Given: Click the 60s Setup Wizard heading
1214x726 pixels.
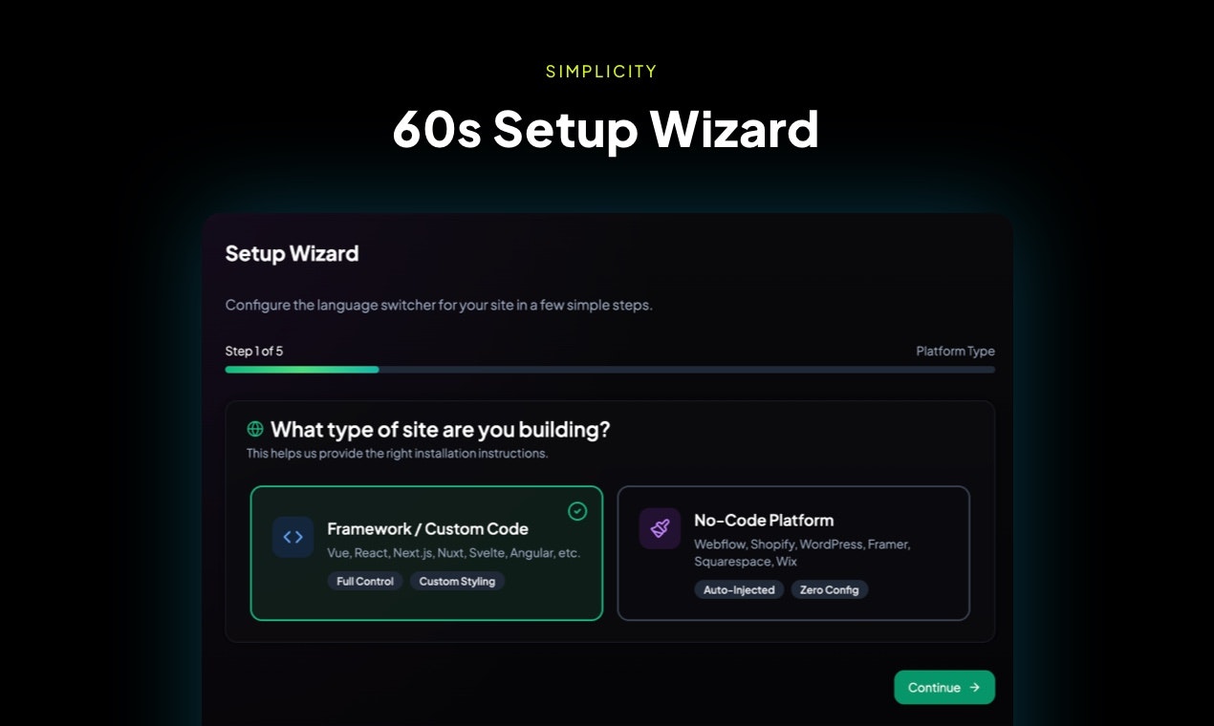Looking at the screenshot, I should (606, 128).
